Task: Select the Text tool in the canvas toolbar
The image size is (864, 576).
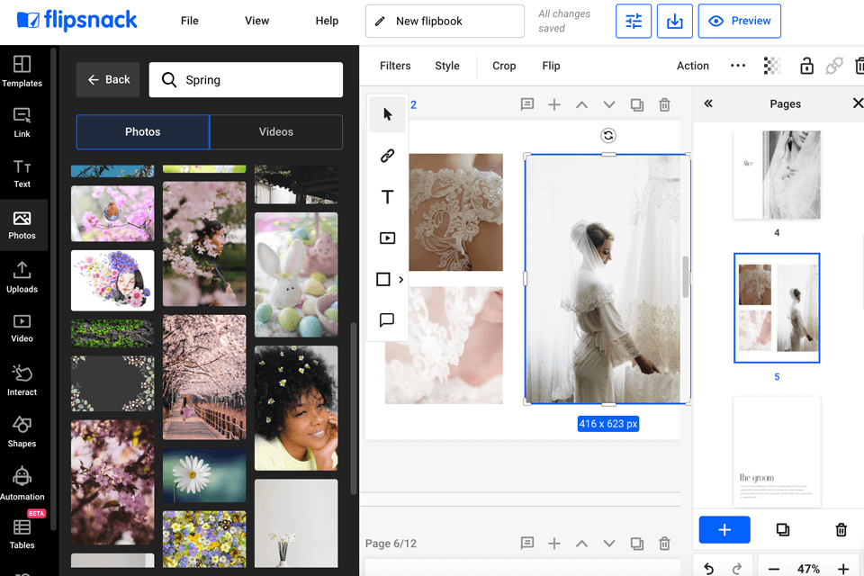Action: [x=387, y=196]
